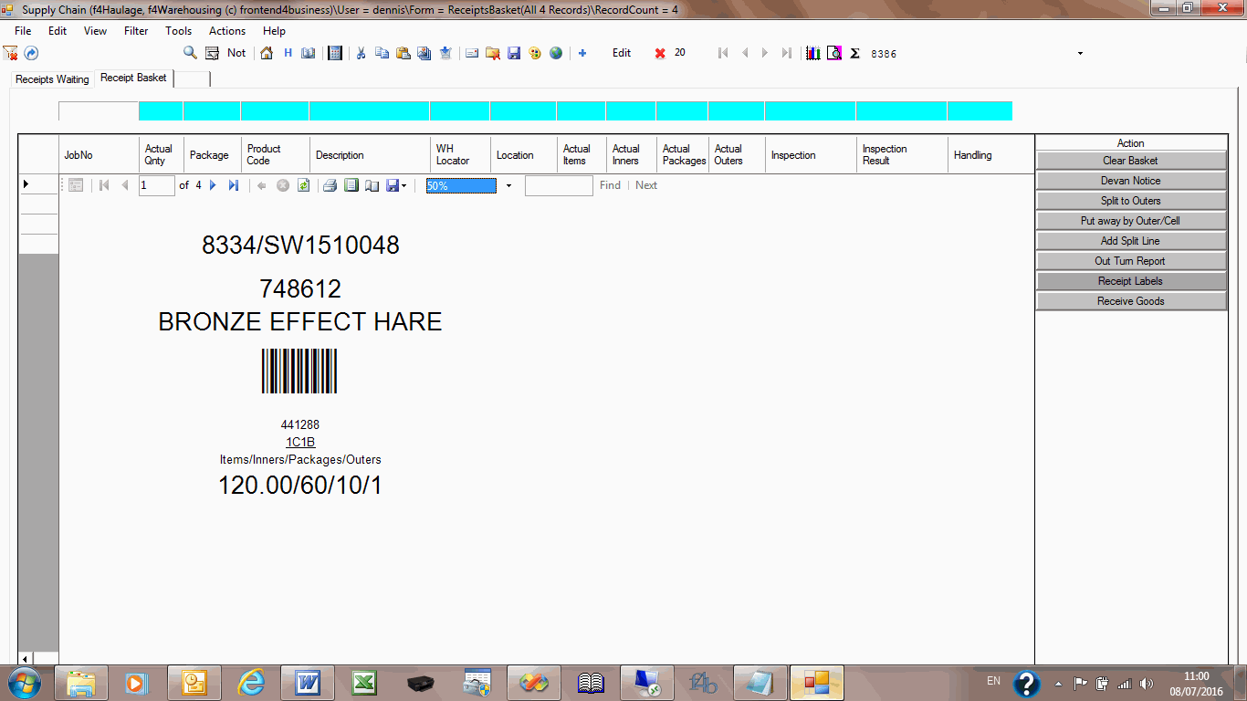Open the File menu

[x=23, y=30]
